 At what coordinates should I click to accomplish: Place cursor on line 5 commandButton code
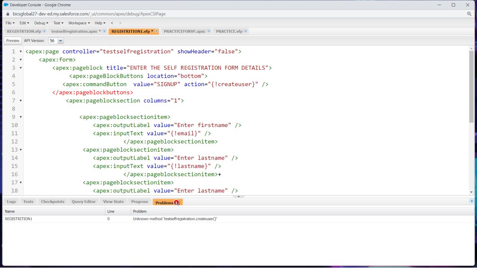[165, 84]
